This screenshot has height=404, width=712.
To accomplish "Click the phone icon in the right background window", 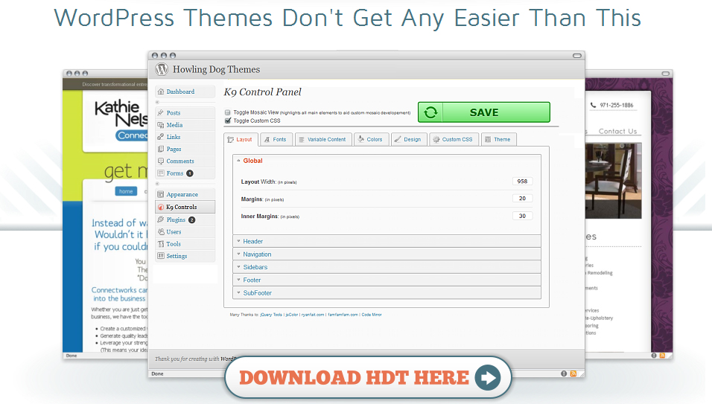I will click(593, 105).
